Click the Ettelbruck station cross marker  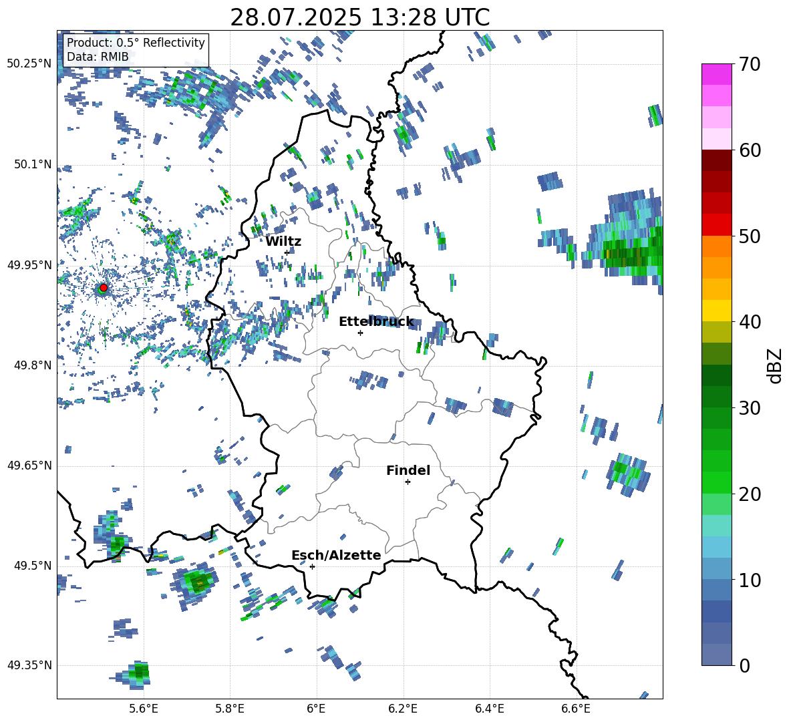(x=360, y=333)
